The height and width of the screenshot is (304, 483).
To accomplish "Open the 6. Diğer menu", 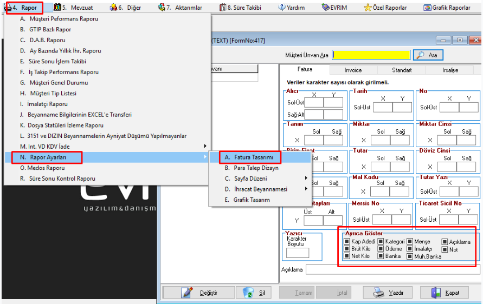I will [x=125, y=8].
